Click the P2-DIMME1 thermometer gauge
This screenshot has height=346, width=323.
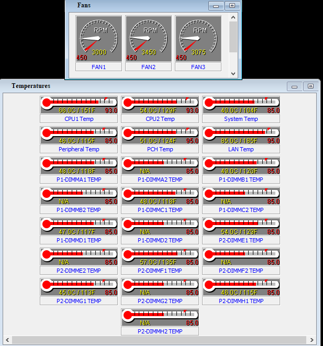241,227
